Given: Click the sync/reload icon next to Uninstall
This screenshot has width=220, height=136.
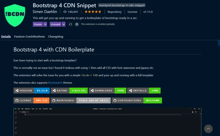Looking at the screenshot, I should 70,24.
